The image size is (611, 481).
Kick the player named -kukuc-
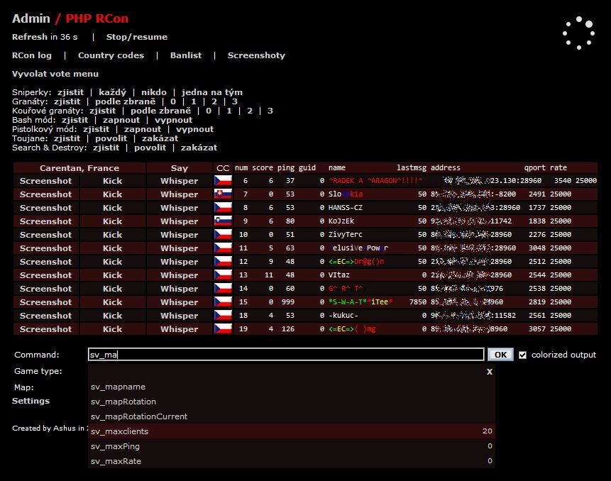[112, 316]
